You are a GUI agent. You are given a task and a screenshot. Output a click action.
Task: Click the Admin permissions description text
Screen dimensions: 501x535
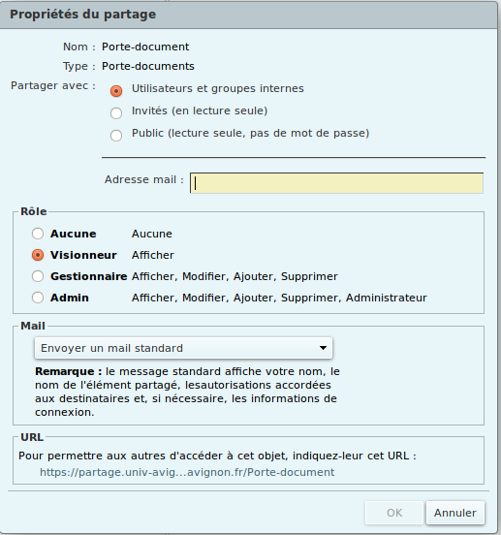pyautogui.click(x=279, y=298)
